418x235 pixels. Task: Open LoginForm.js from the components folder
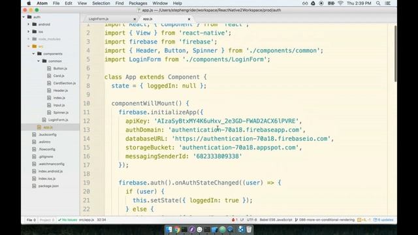58,120
